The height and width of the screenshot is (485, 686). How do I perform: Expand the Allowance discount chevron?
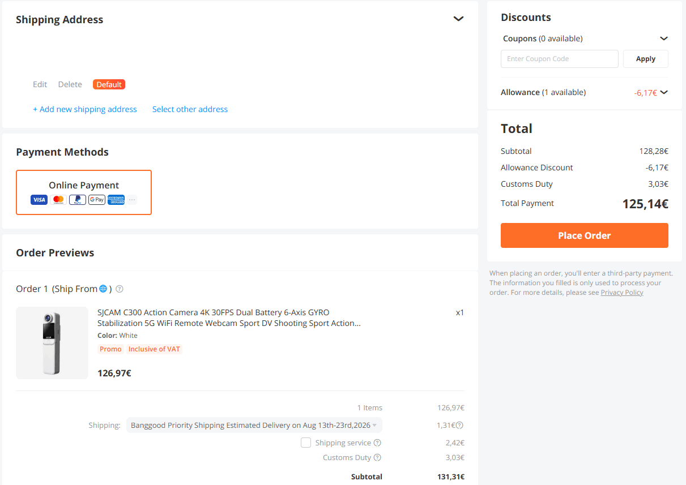[664, 92]
